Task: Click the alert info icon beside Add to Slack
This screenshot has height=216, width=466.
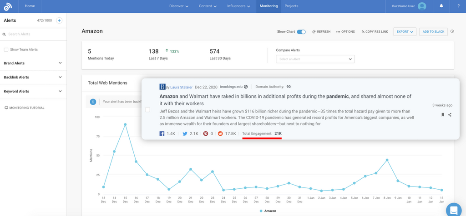Action: point(452,32)
